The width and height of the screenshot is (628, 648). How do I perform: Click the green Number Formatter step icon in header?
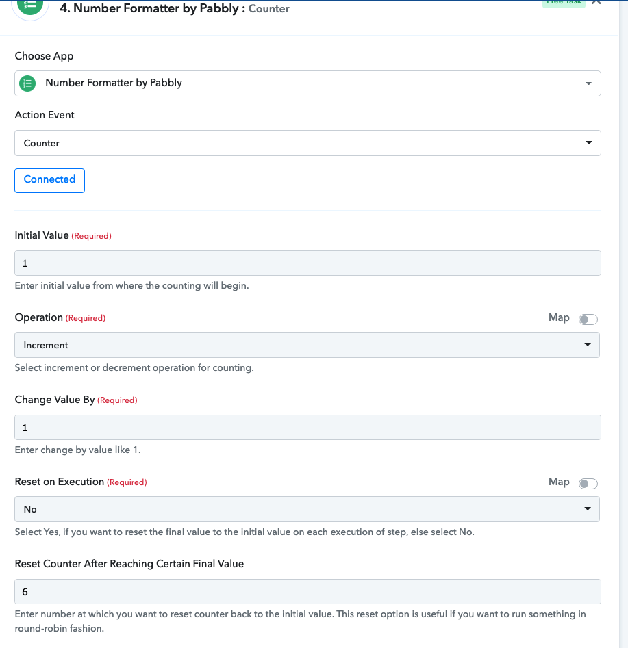point(30,5)
